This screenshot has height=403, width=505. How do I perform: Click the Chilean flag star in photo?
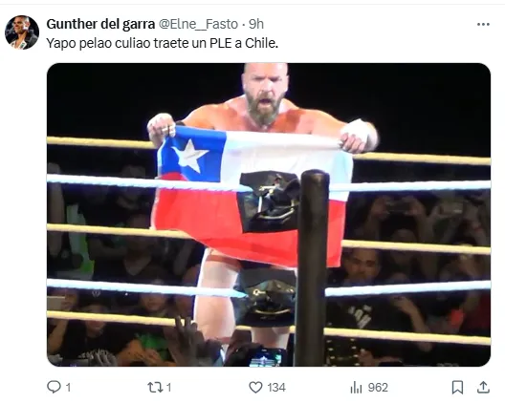tap(190, 156)
